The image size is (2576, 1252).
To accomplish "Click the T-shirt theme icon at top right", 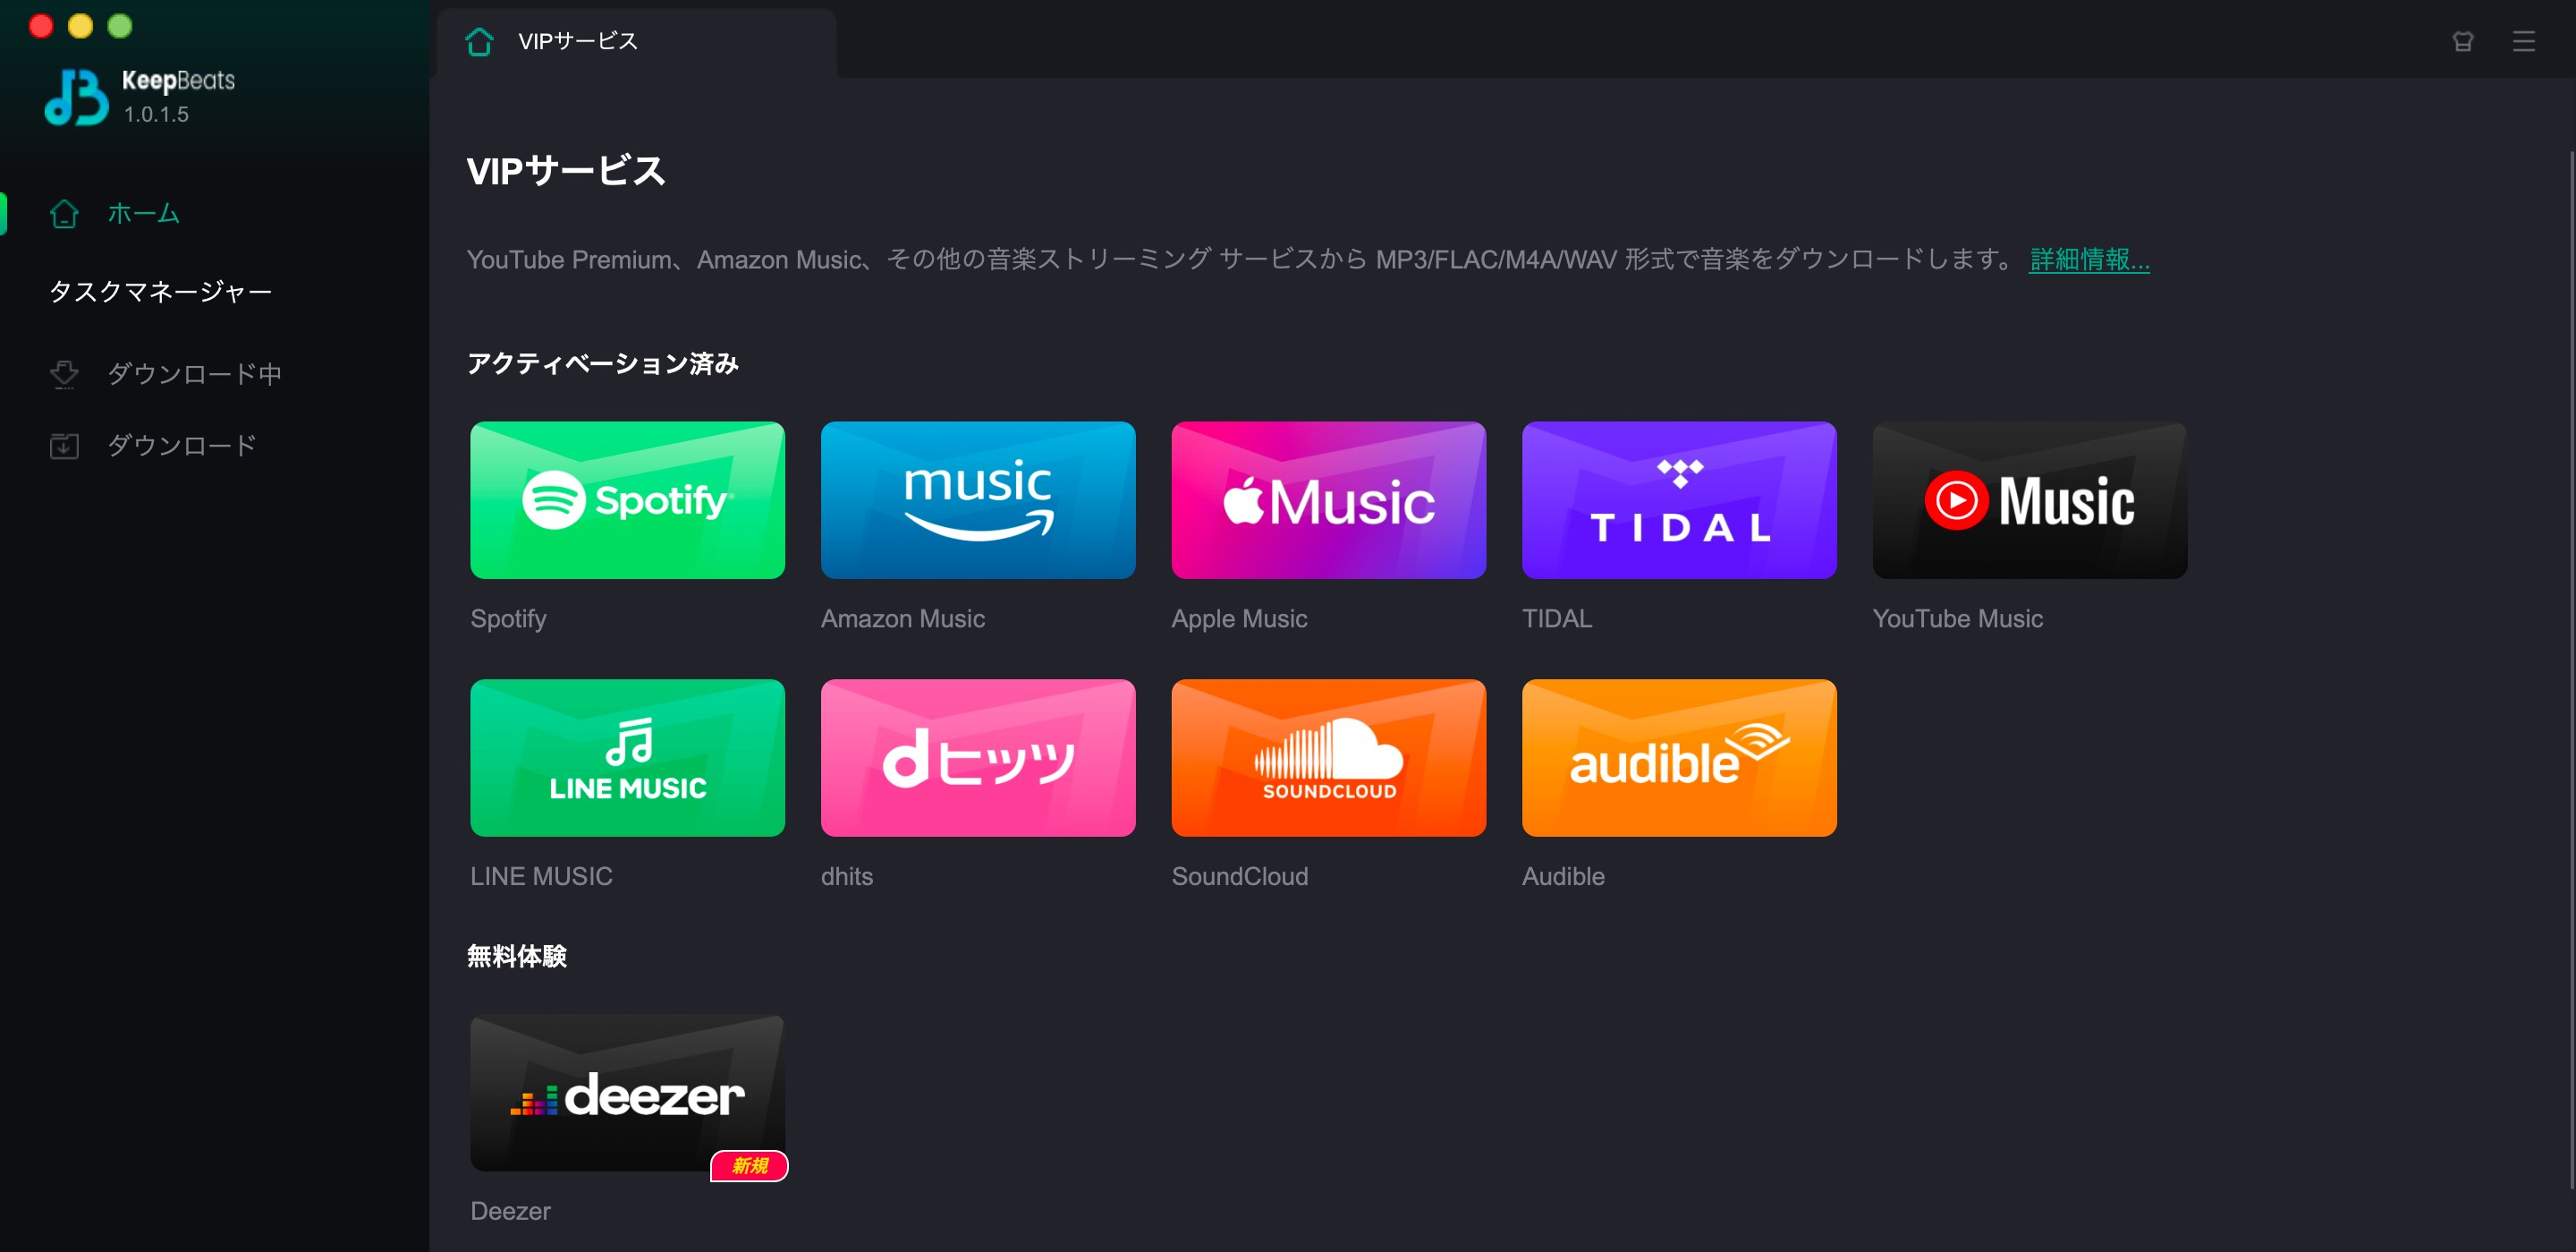I will 2463,41.
